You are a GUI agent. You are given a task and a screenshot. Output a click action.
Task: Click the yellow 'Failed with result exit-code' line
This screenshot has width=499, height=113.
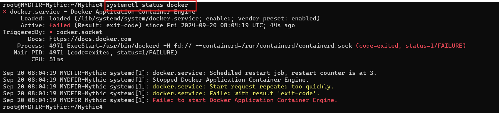click(236, 93)
